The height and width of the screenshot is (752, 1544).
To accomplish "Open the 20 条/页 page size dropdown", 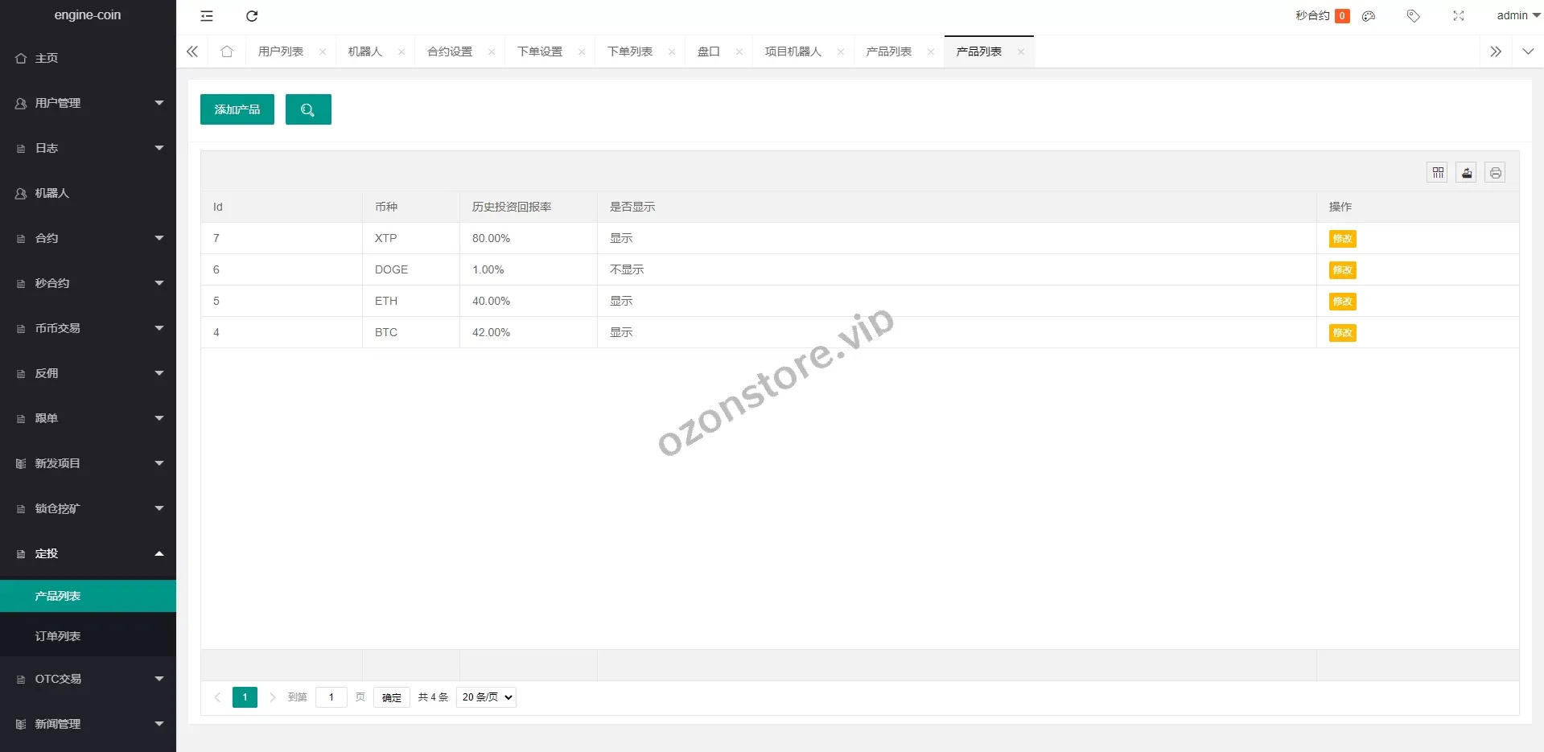I will click(486, 697).
